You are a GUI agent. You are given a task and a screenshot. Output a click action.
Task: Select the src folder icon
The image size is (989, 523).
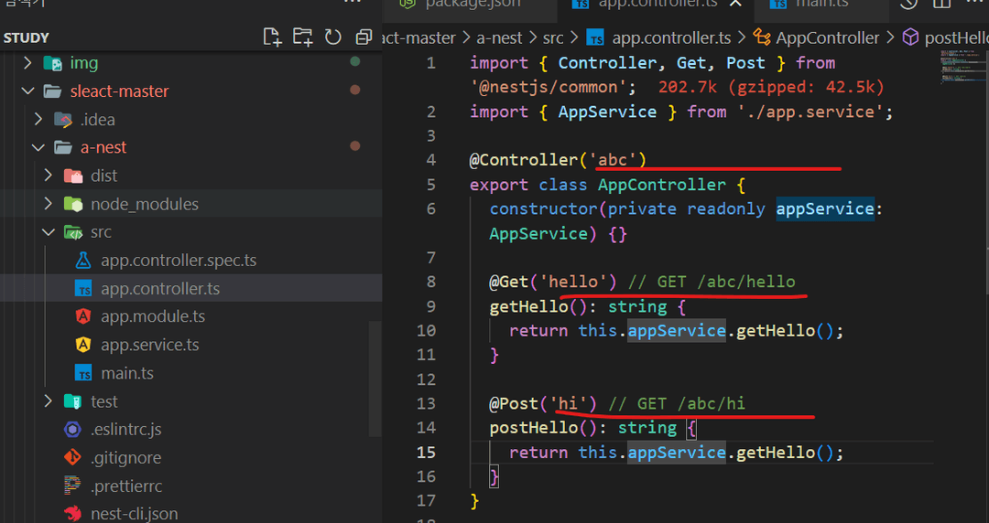click(x=73, y=232)
